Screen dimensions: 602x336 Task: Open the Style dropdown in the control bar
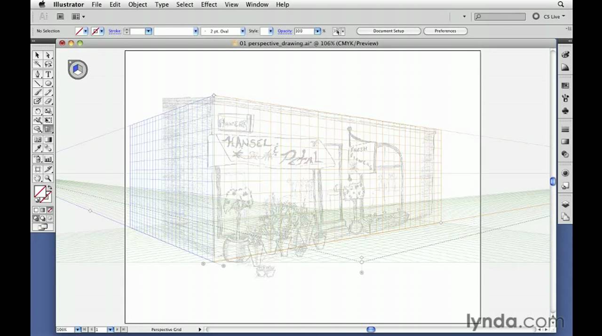(270, 31)
